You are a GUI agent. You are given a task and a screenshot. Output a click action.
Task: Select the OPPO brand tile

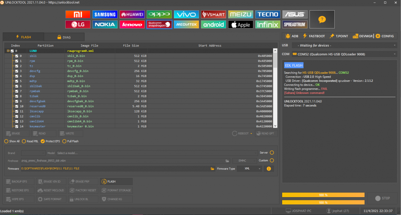tap(159, 14)
